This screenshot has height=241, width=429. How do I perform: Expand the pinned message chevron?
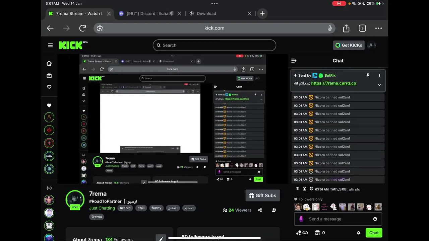[x=379, y=85]
